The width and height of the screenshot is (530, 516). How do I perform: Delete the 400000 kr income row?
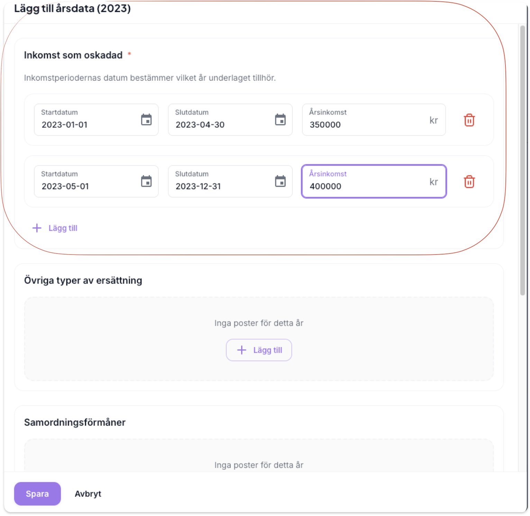[x=469, y=182]
